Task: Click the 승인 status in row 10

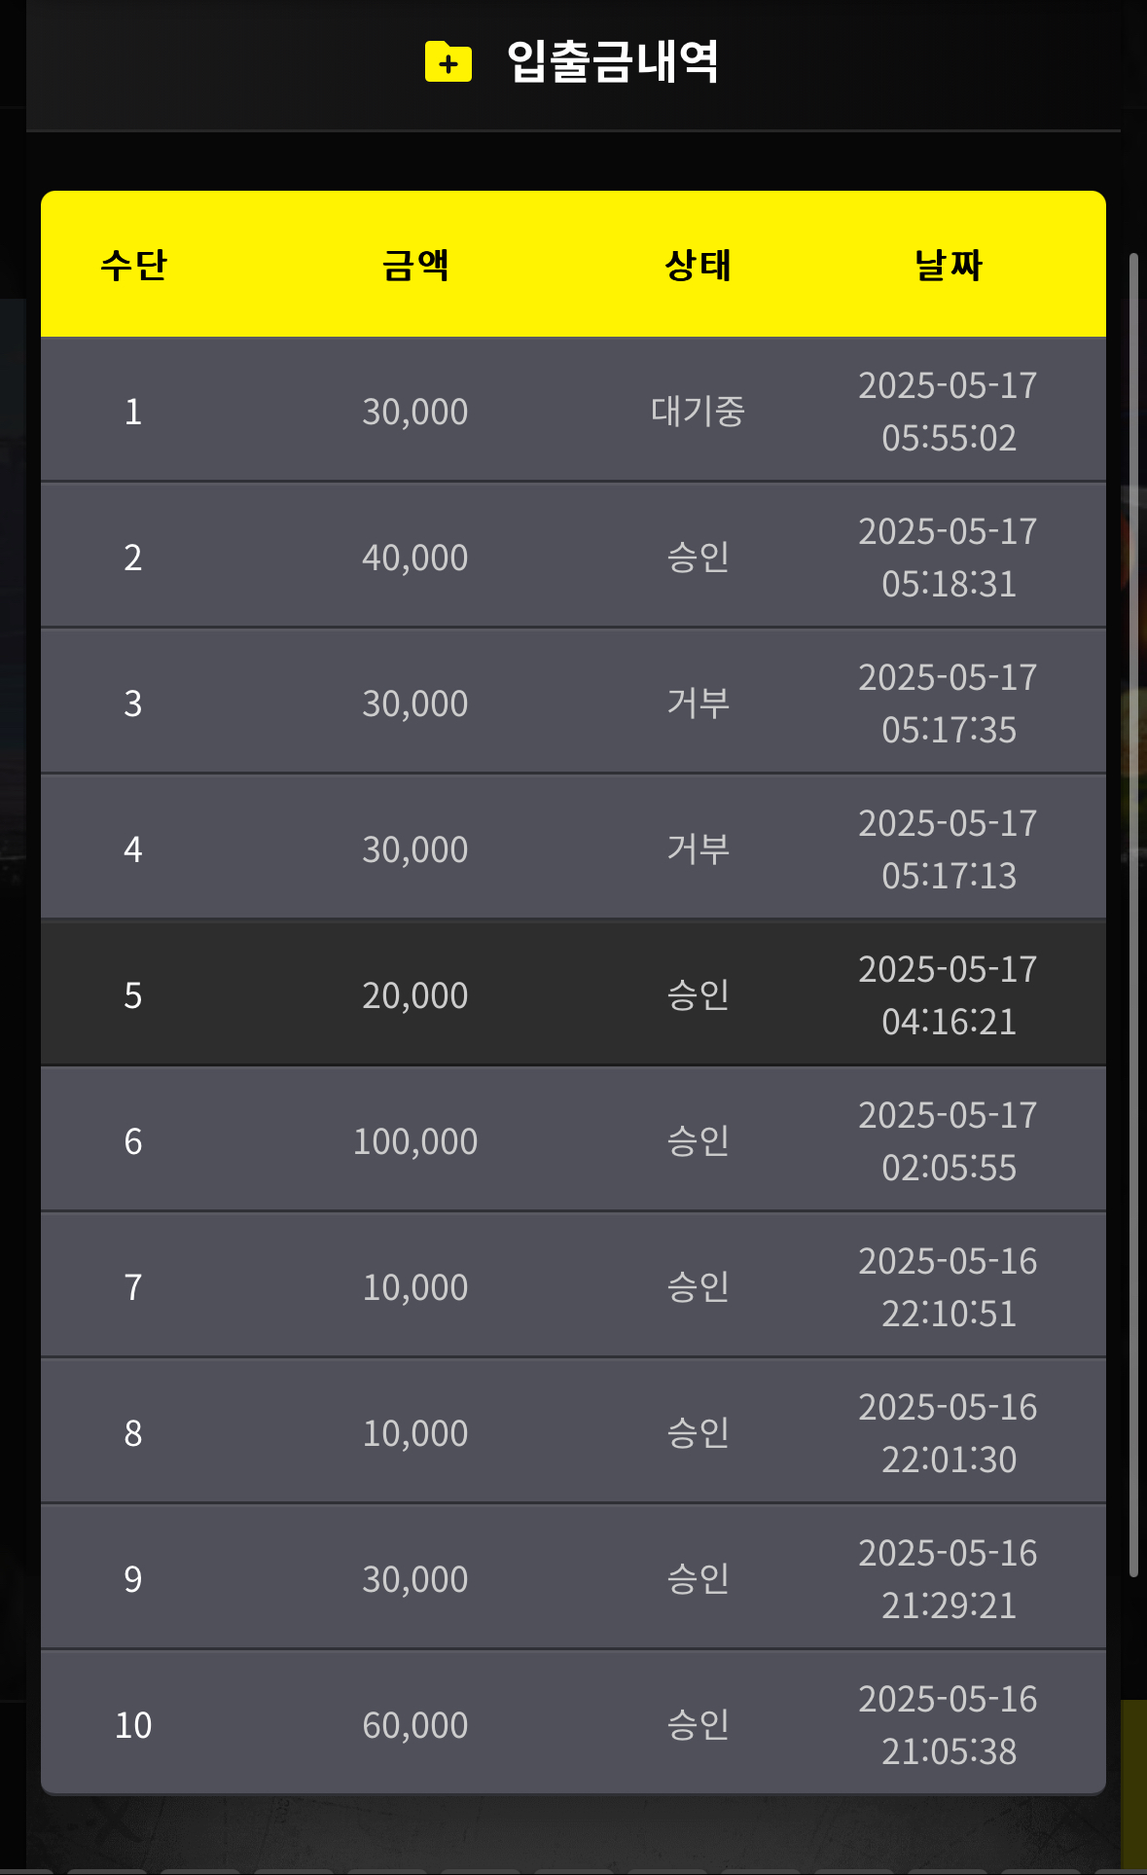Action: point(698,1725)
